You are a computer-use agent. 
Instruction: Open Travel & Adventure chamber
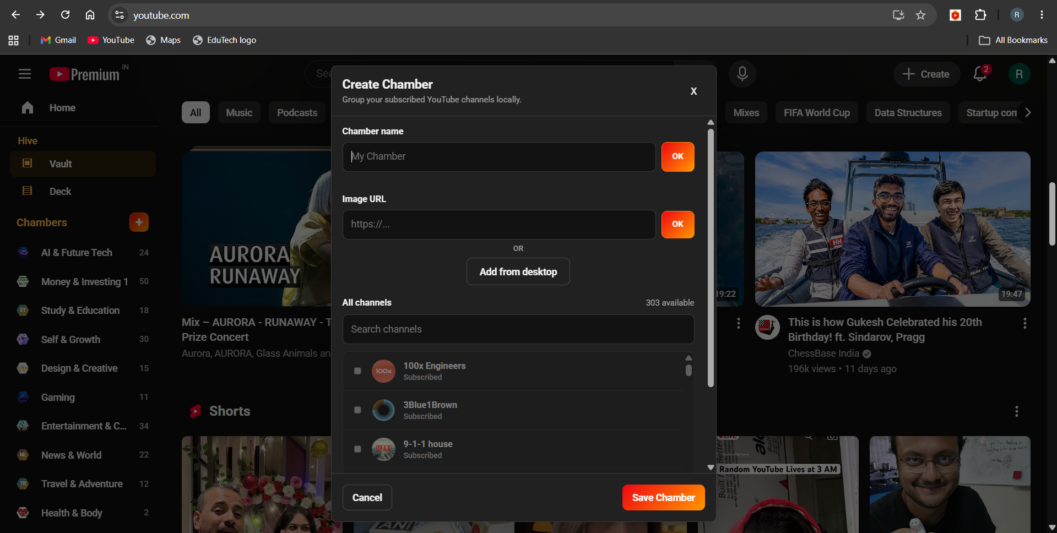[83, 484]
